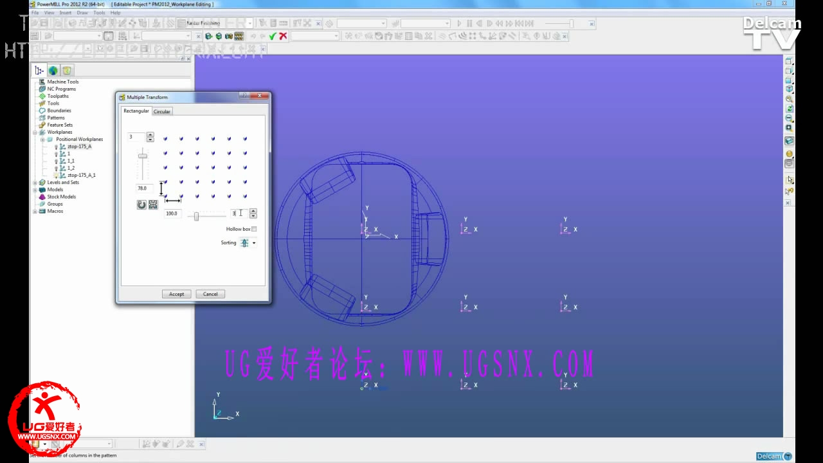Select Boundaries in the tree
The width and height of the screenshot is (823, 463).
click(x=59, y=111)
